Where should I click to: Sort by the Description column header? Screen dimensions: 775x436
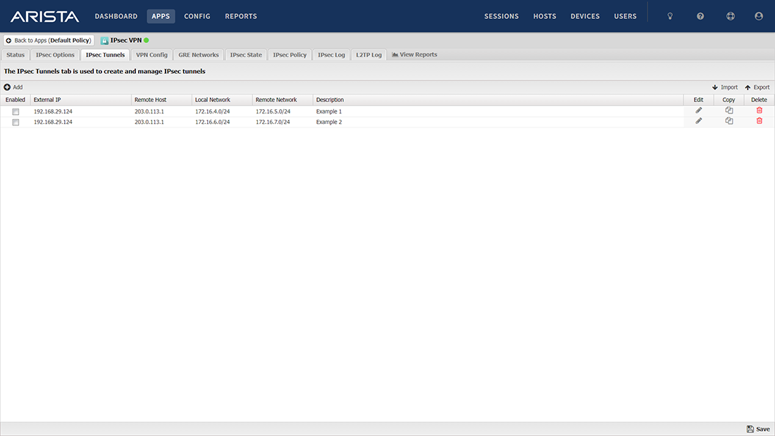click(x=498, y=100)
